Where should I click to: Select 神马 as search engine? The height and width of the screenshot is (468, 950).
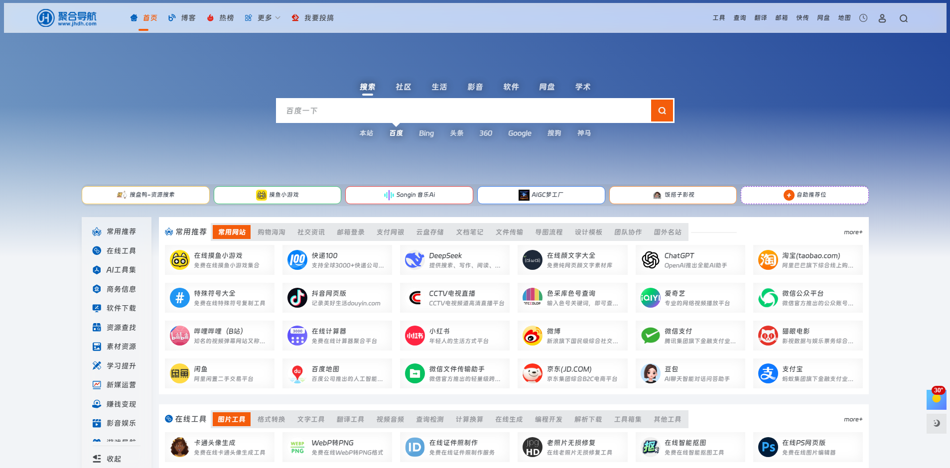click(584, 133)
